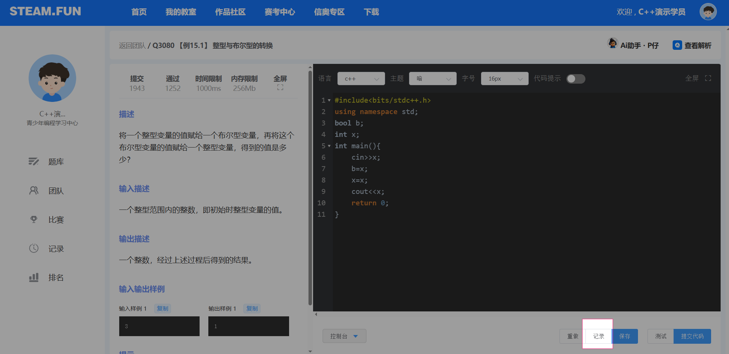Go to 我的教室 in top navigation

(x=181, y=12)
